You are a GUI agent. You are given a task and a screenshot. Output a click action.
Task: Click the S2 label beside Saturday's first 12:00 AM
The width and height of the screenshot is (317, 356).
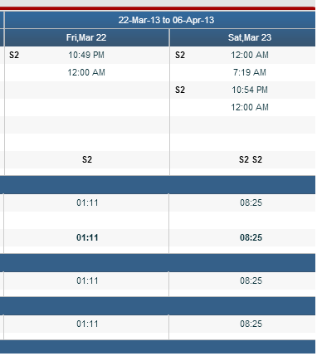[180, 55]
